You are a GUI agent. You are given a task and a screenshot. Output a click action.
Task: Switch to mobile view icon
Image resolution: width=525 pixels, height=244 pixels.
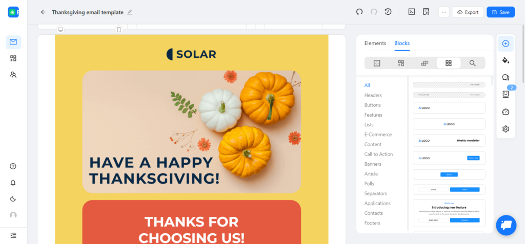tap(118, 30)
